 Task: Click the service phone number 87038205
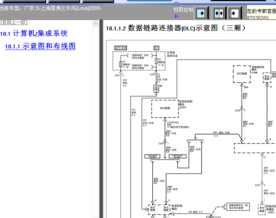[x=258, y=18]
